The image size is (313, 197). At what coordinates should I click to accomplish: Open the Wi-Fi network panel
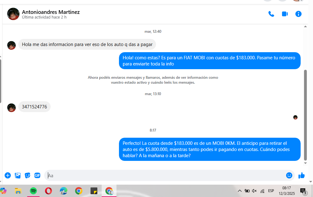coord(262,191)
